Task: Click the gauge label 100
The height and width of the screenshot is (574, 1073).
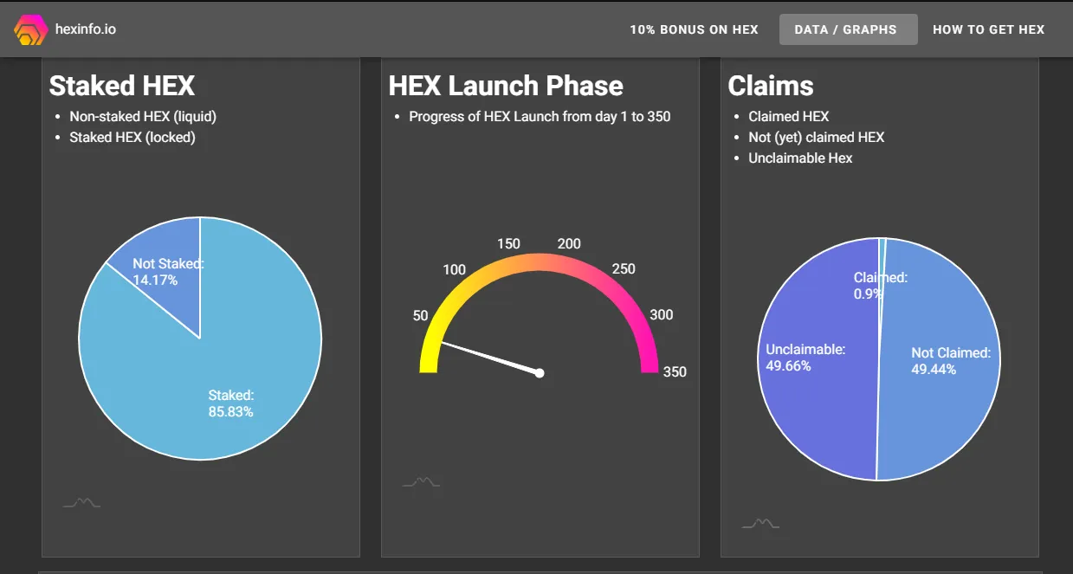Action: pyautogui.click(x=455, y=269)
